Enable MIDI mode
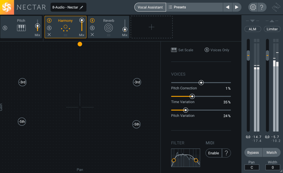This screenshot has width=283, height=173. tap(213, 153)
